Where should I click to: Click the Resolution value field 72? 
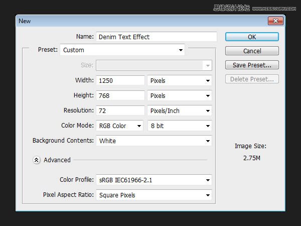click(120, 110)
